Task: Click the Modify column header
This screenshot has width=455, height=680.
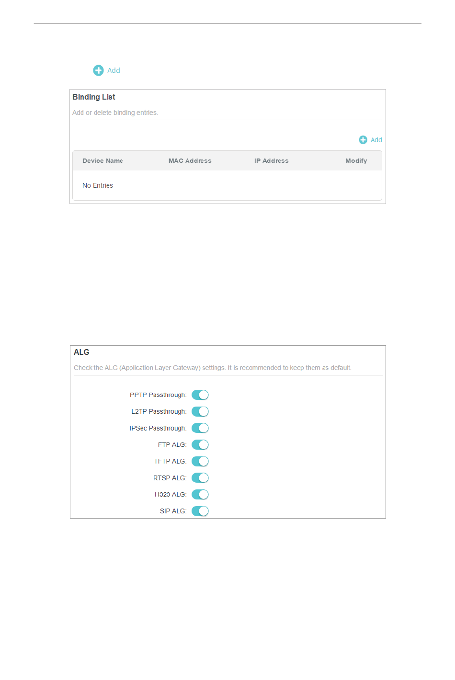Action: 356,161
